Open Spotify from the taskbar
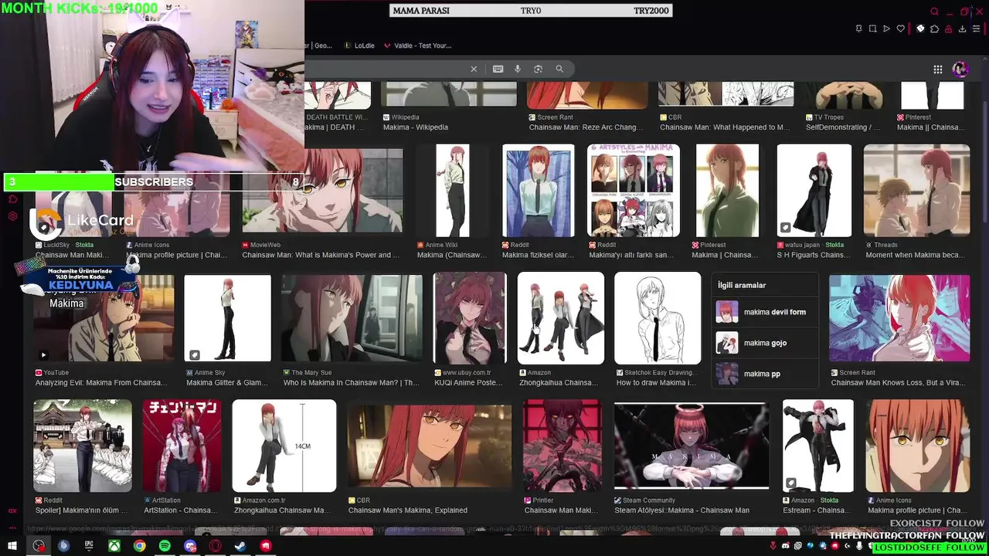This screenshot has height=556, width=989. 165,546
